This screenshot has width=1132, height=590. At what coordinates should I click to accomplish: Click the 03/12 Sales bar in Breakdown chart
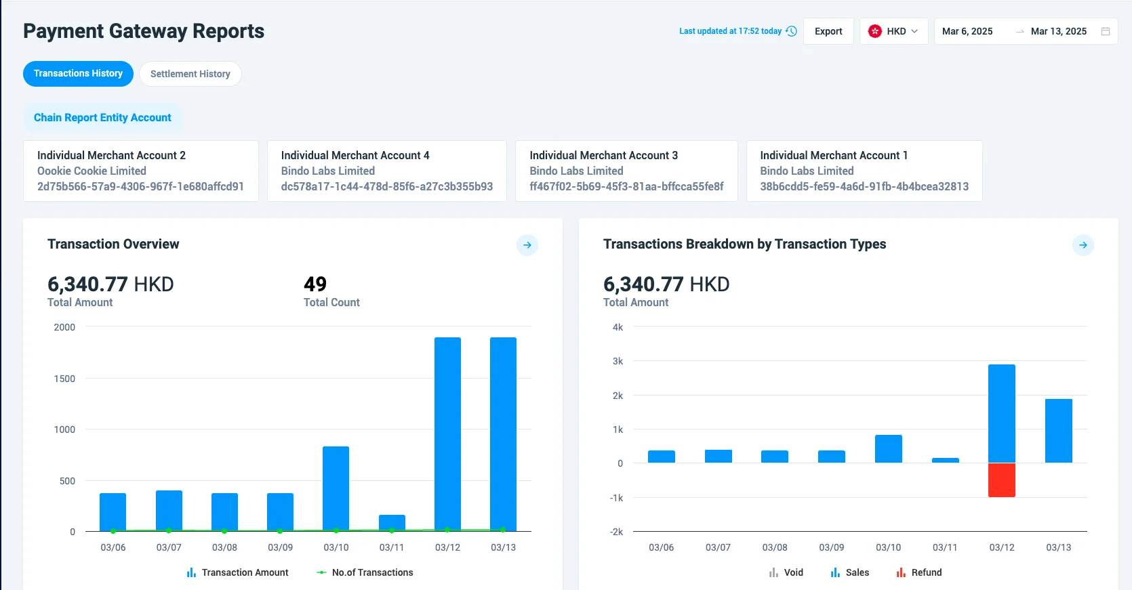[1002, 414]
